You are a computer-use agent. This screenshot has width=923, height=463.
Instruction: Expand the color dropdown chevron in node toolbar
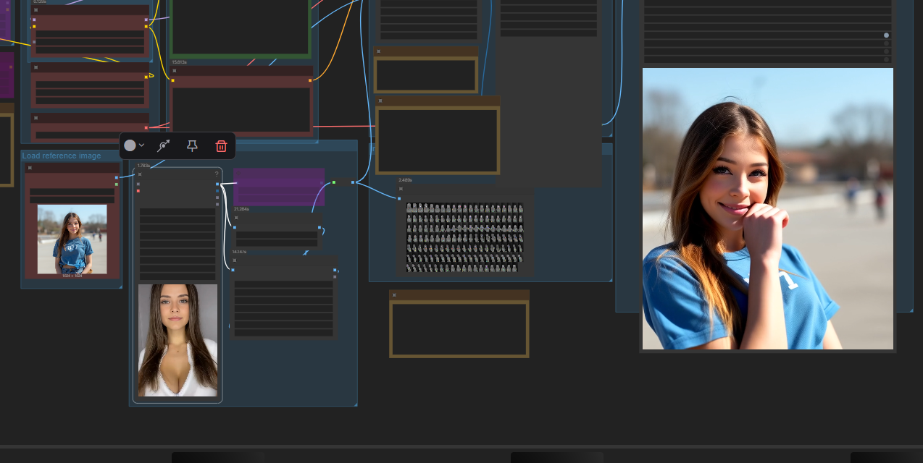coord(141,145)
